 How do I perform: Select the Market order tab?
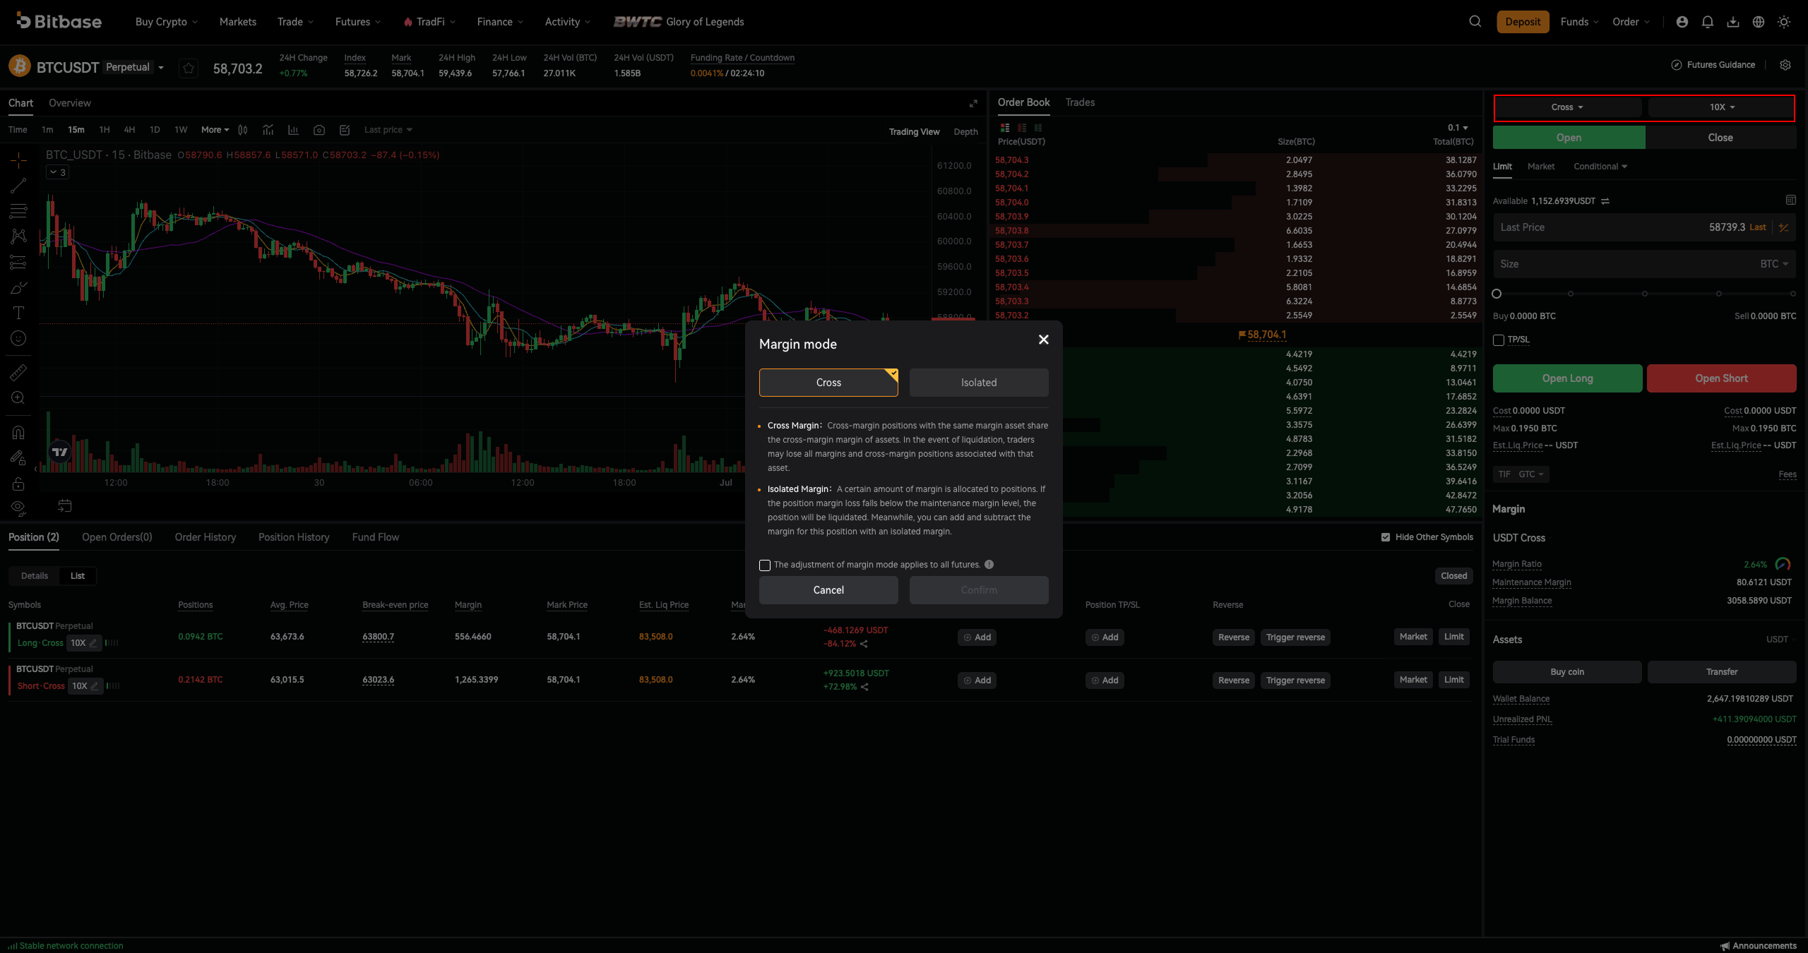tap(1541, 167)
